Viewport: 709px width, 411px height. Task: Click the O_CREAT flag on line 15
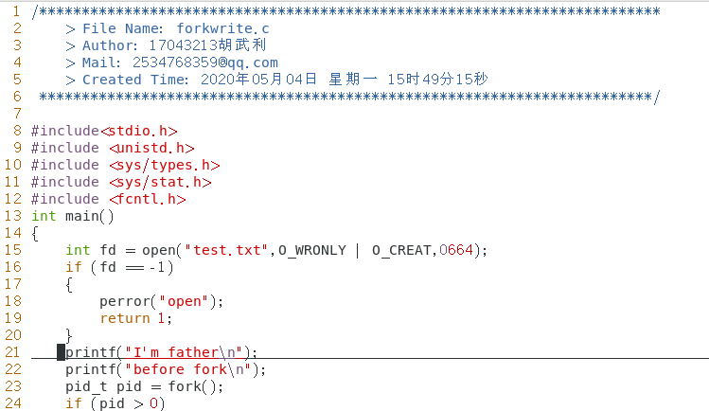pyautogui.click(x=401, y=250)
